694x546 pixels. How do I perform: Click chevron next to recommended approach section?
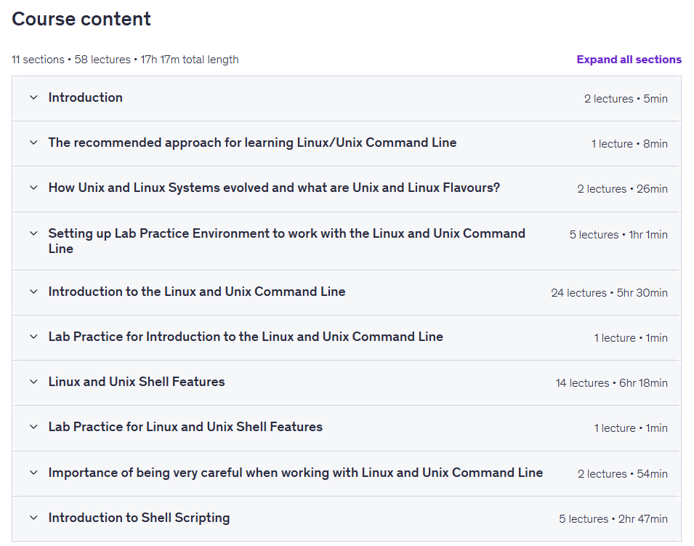tap(33, 142)
